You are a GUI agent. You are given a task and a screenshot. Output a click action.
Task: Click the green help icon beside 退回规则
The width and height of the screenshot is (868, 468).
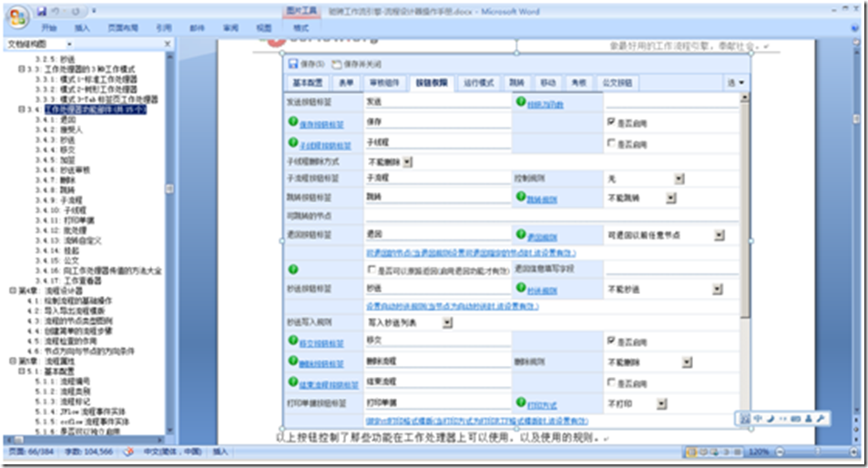coord(520,234)
